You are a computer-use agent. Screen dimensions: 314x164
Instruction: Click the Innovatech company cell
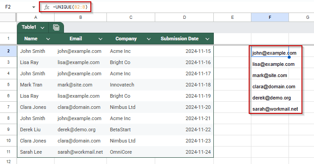click(131, 85)
